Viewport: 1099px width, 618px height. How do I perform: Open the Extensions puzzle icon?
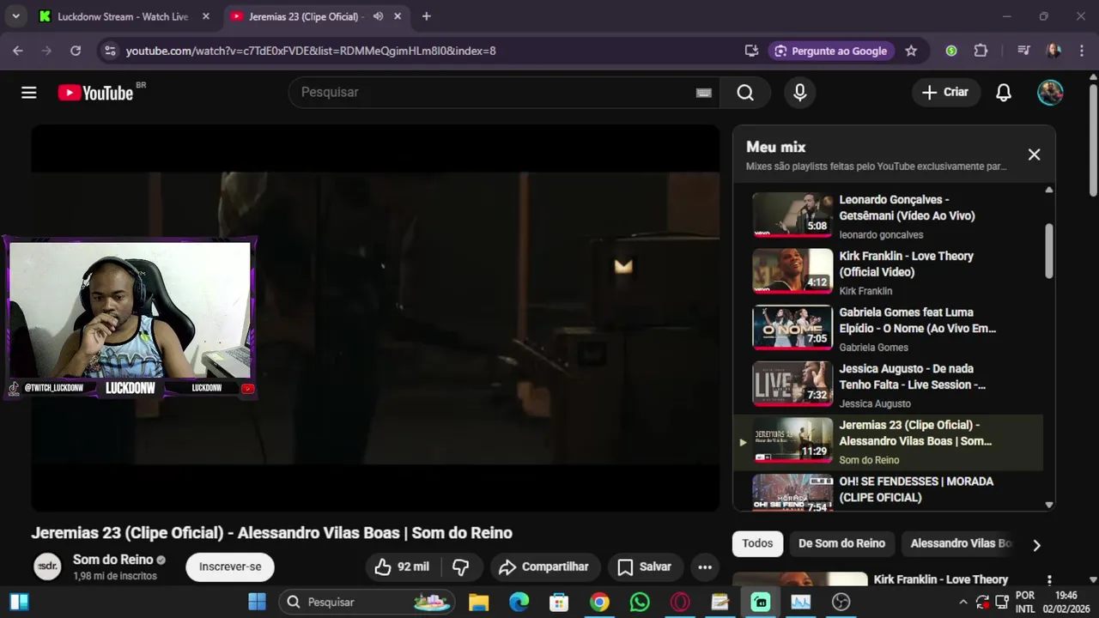pos(981,51)
